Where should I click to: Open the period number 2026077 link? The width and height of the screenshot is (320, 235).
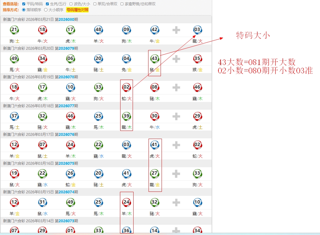click(x=66, y=106)
